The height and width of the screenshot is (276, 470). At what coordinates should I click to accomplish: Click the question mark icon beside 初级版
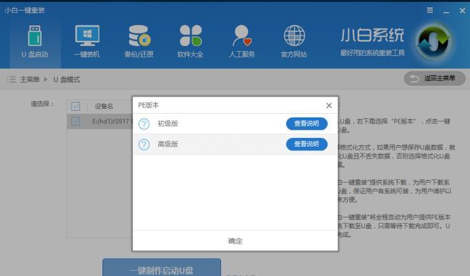pos(144,124)
